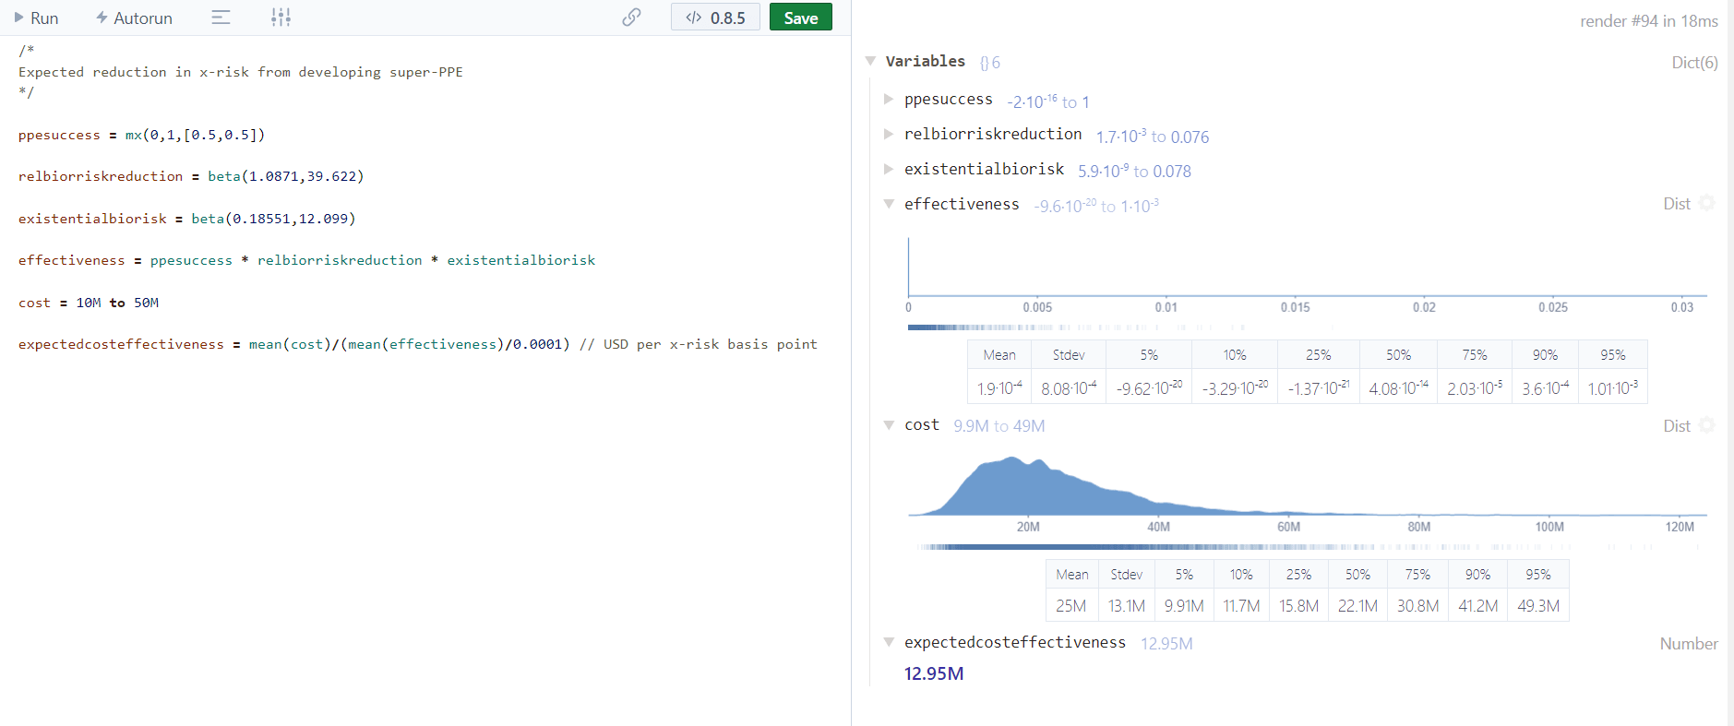
Task: Expand the ppesuccess variable
Action: [x=889, y=100]
